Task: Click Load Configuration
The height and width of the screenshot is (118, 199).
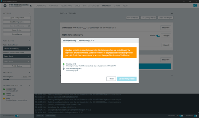Action: point(17,22)
